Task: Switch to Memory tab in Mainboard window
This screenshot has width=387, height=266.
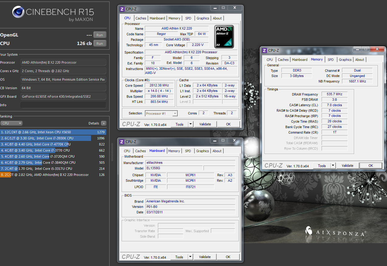Action: 174,151
